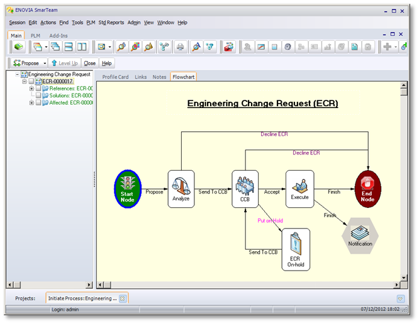The width and height of the screenshot is (419, 324).
Task: Click the Help toolbar button
Action: 107,63
